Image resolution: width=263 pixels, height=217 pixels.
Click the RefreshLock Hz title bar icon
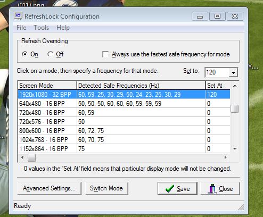(x=18, y=16)
